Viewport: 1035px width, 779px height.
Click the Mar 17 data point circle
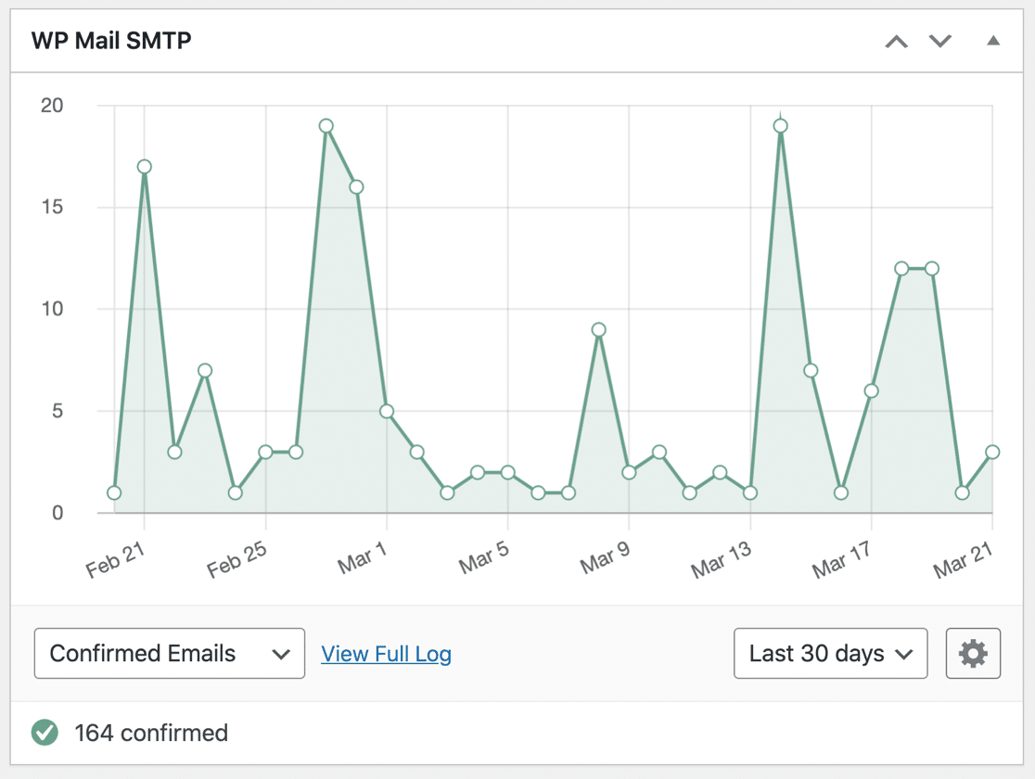point(870,389)
